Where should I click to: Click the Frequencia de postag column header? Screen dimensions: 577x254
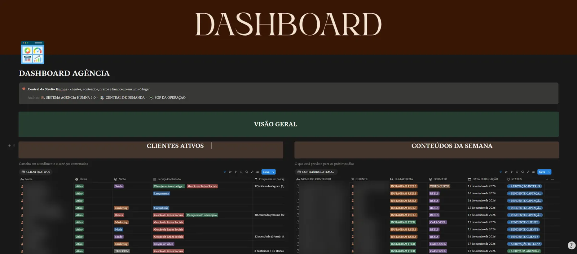coord(270,179)
